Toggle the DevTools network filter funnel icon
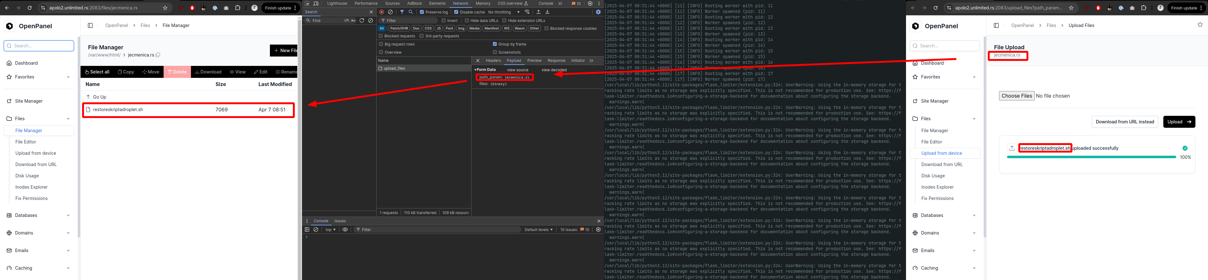 (402, 12)
